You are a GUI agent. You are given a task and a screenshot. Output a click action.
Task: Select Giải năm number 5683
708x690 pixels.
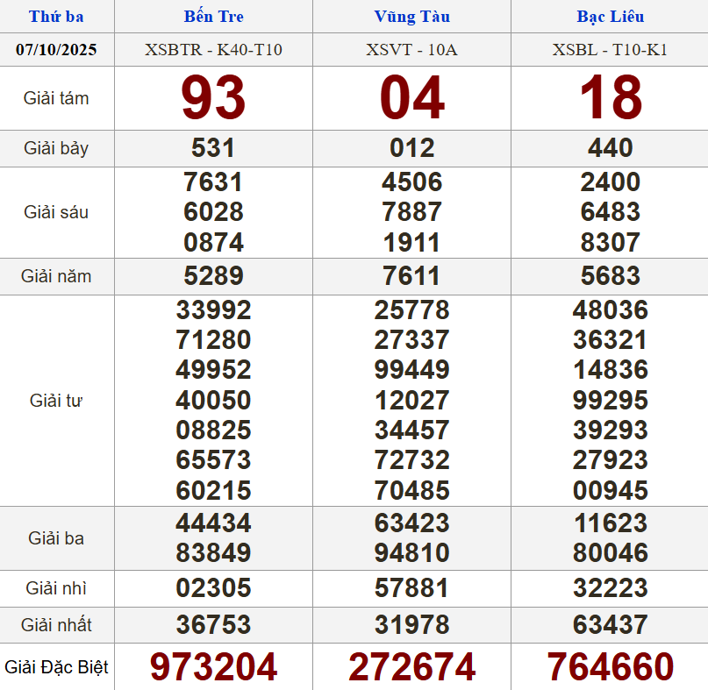[610, 276]
